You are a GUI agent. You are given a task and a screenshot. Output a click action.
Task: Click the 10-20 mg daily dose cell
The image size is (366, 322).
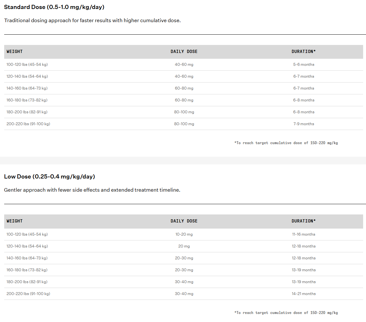tap(184, 234)
